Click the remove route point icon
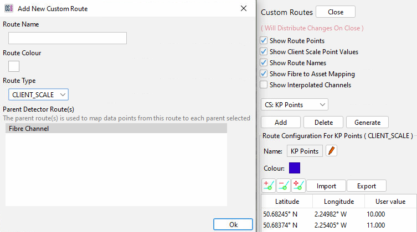 283,186
